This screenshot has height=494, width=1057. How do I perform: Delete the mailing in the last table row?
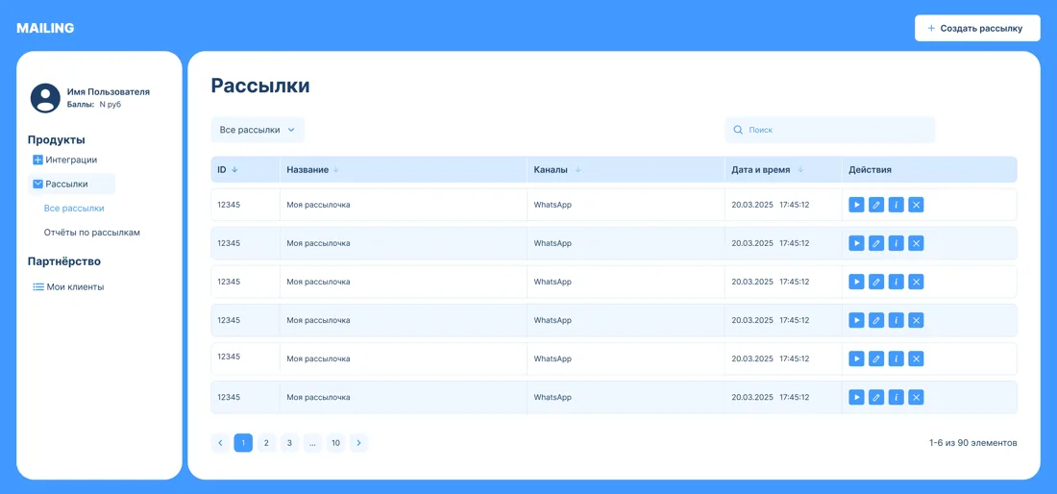(x=916, y=397)
